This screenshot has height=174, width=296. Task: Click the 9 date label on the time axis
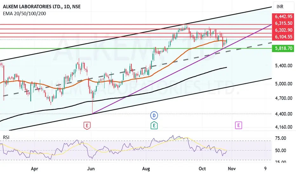tap(265, 169)
